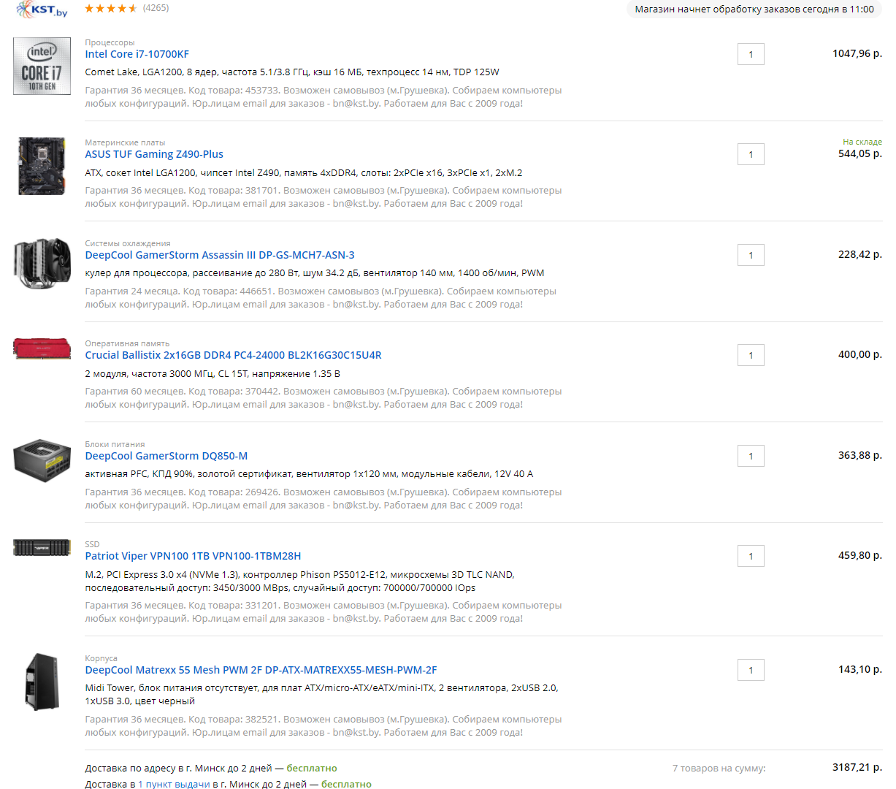Open the DeepCool GamerStorm DQ850-M link
The height and width of the screenshot is (789, 896).
(166, 456)
